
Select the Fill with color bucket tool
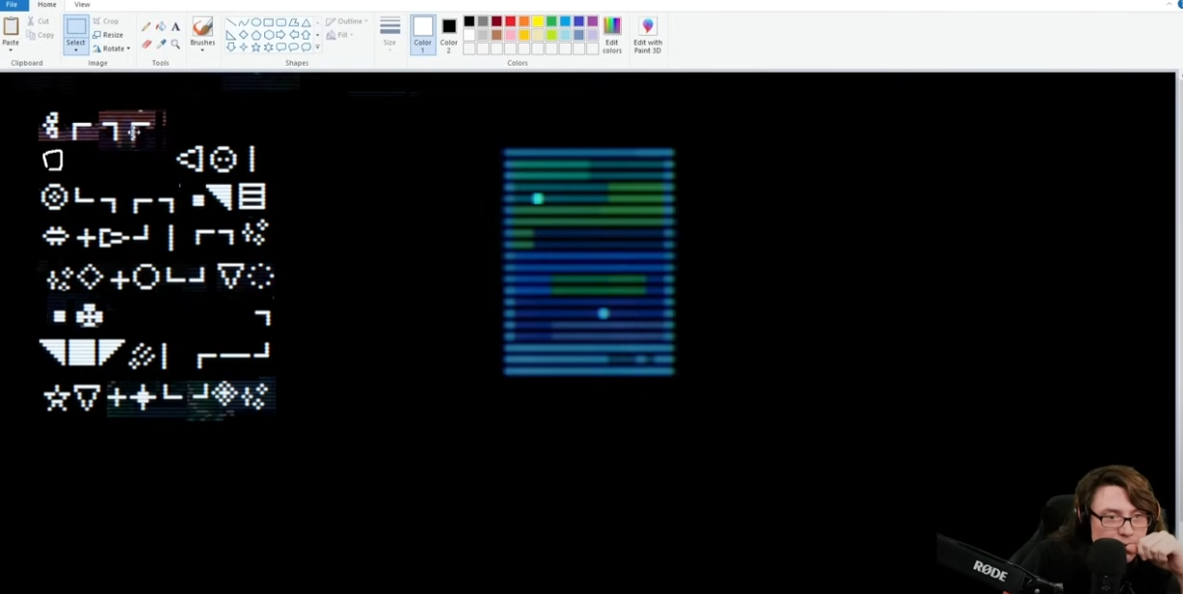(x=161, y=26)
